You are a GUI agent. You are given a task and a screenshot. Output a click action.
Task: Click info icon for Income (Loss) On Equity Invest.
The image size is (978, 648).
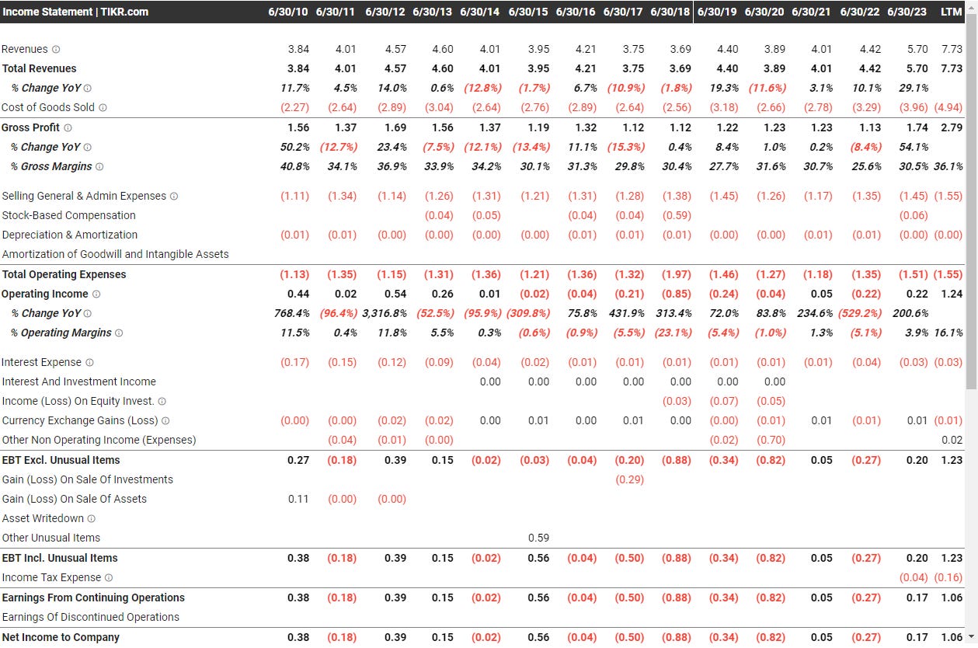pos(162,402)
